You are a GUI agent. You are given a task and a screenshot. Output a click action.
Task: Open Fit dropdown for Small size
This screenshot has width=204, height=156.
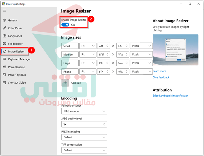click(x=88, y=46)
